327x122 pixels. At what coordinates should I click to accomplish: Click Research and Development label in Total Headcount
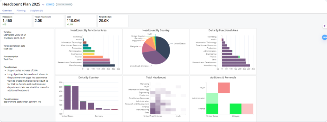pyautogui.click(x=137, y=104)
